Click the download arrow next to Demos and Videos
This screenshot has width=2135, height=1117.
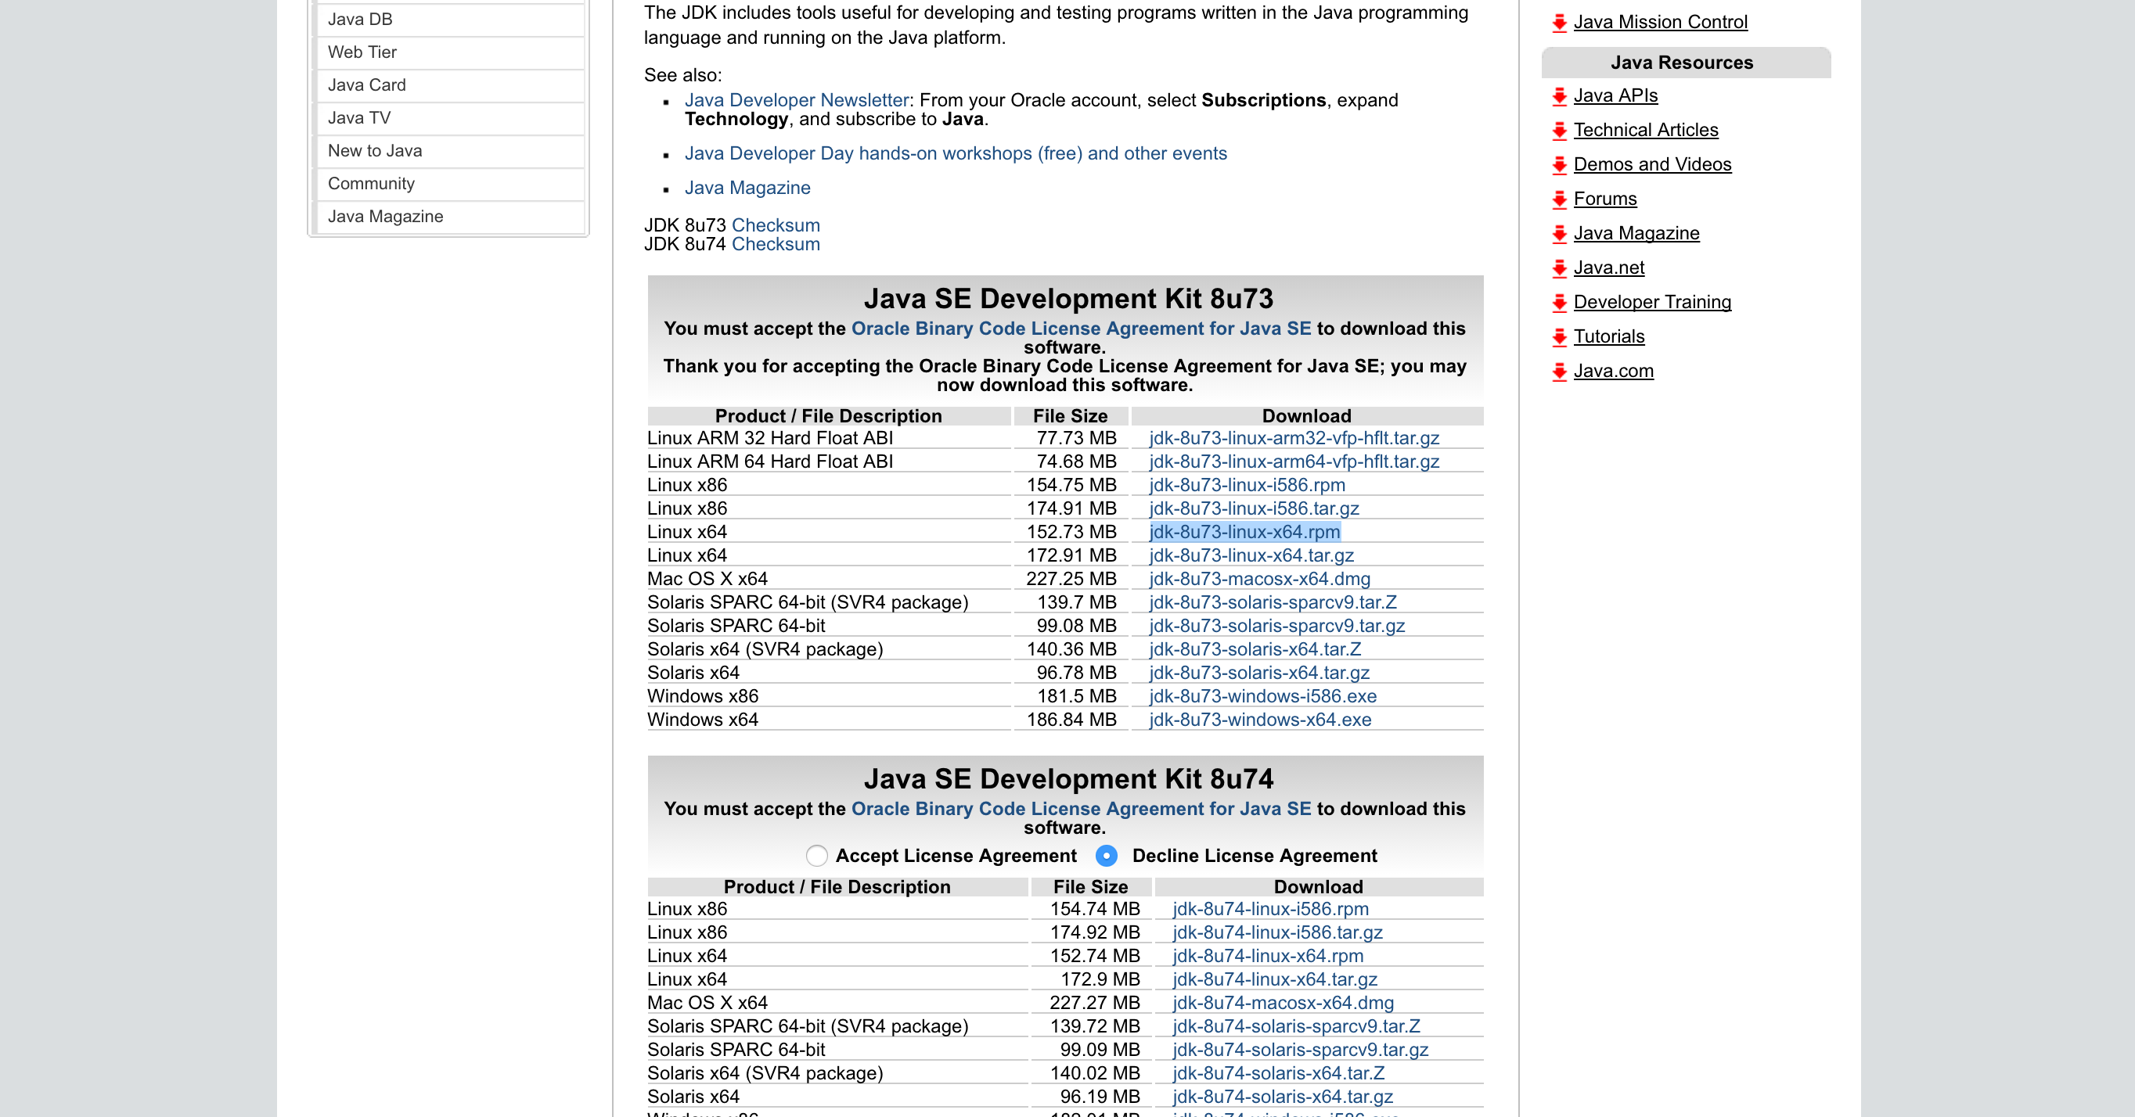point(1559,165)
